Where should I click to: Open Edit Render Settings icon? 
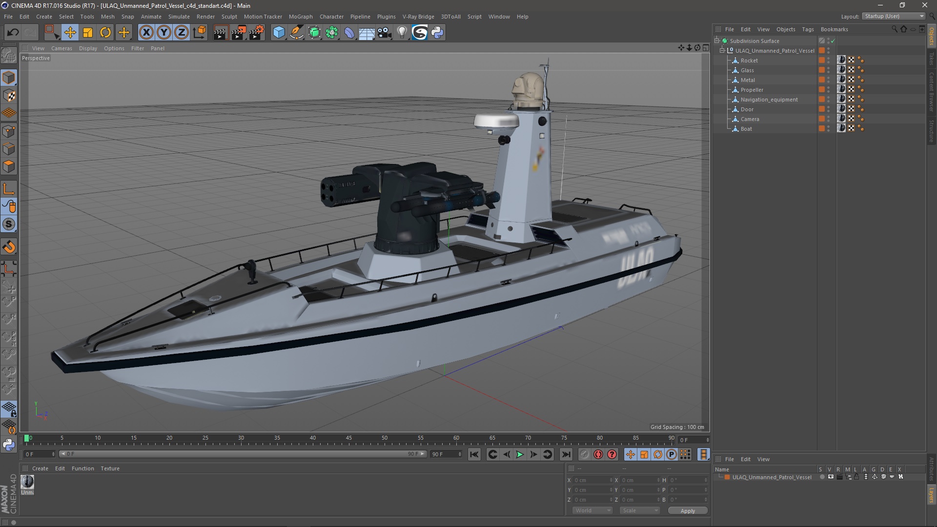click(x=257, y=33)
